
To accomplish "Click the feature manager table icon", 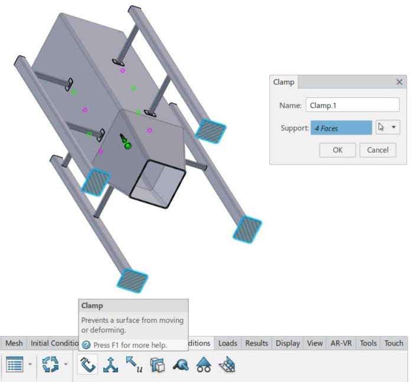I will pos(14,365).
